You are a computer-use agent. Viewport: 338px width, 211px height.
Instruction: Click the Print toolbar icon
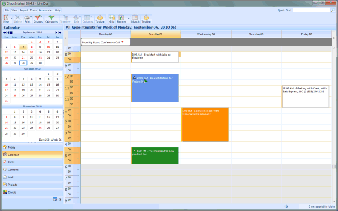(27, 19)
